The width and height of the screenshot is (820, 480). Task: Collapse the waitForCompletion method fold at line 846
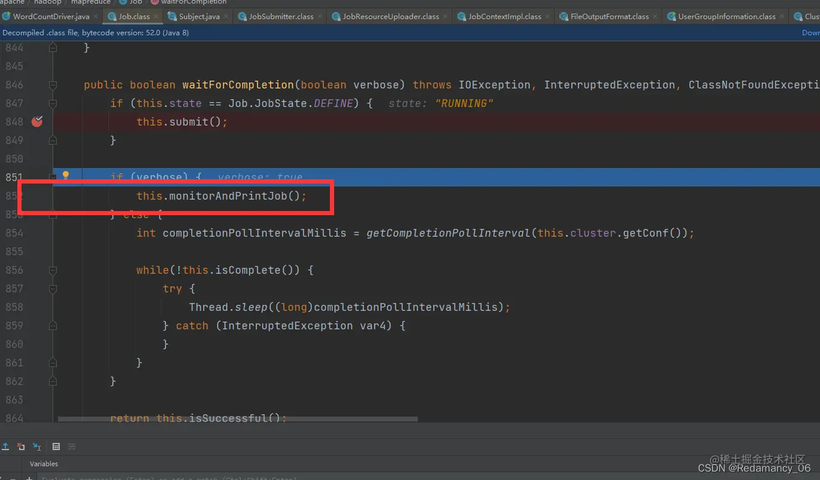pyautogui.click(x=53, y=84)
